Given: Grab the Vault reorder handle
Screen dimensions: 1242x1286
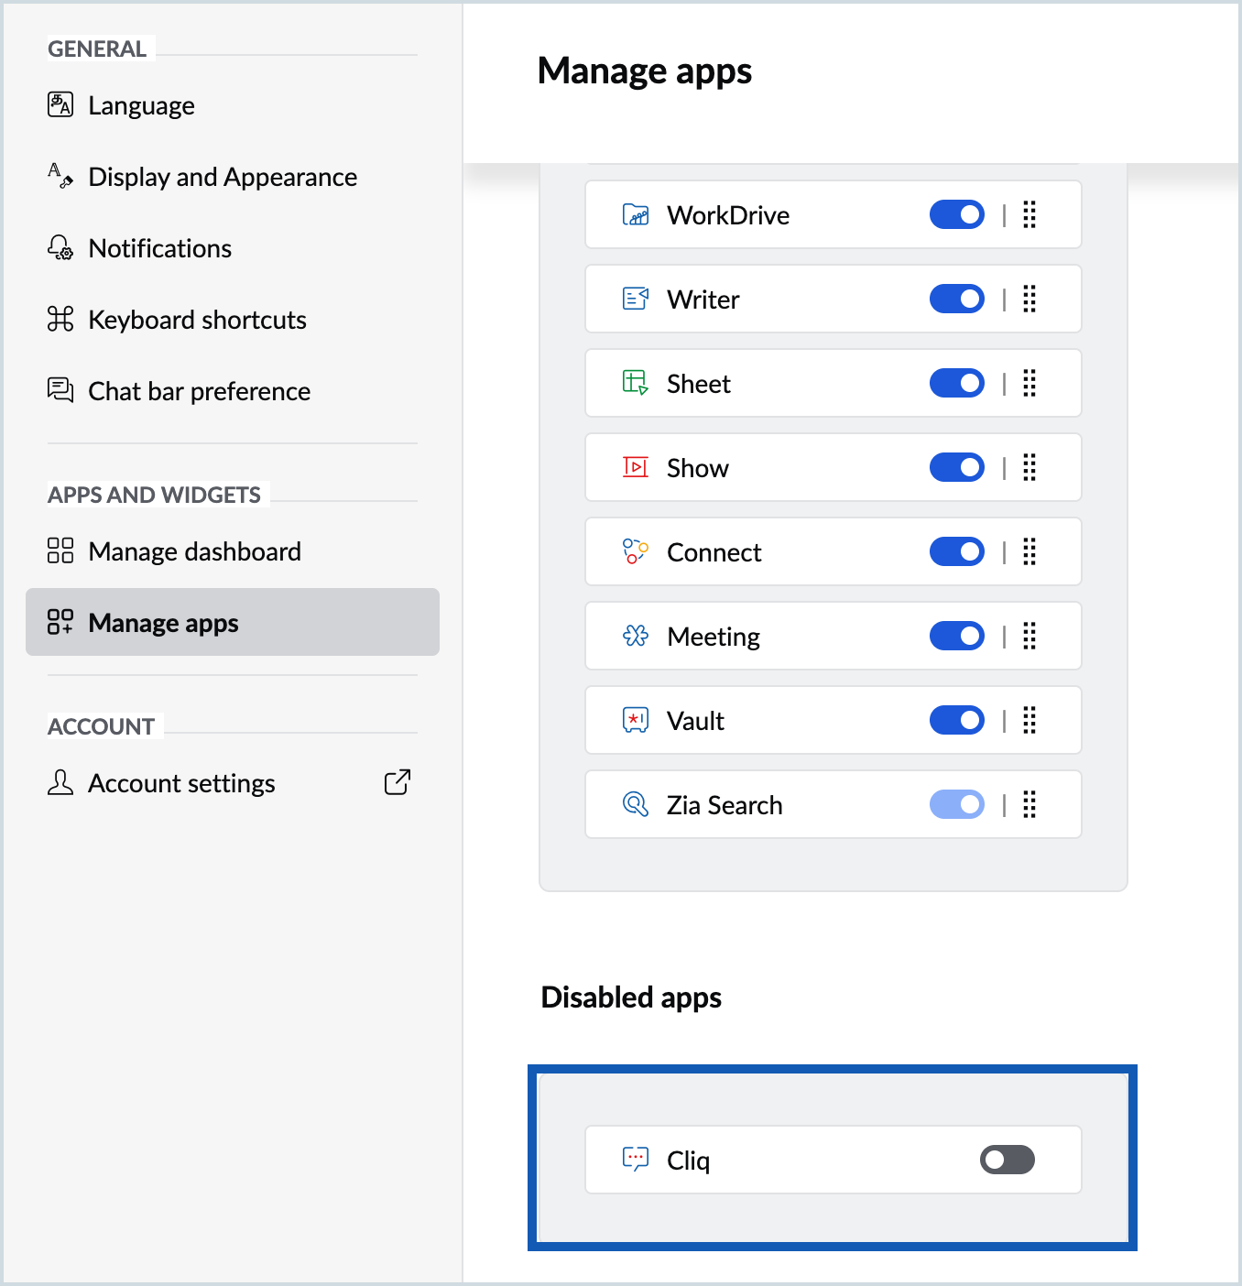Looking at the screenshot, I should [x=1030, y=720].
